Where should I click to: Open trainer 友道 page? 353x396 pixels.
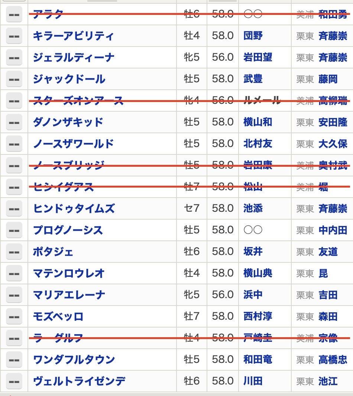pyautogui.click(x=328, y=252)
